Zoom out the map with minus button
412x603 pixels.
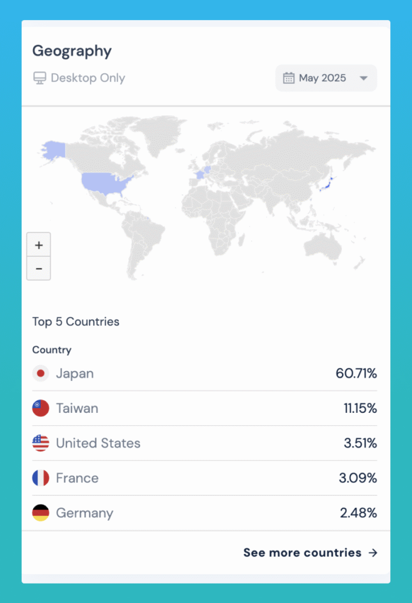[39, 269]
